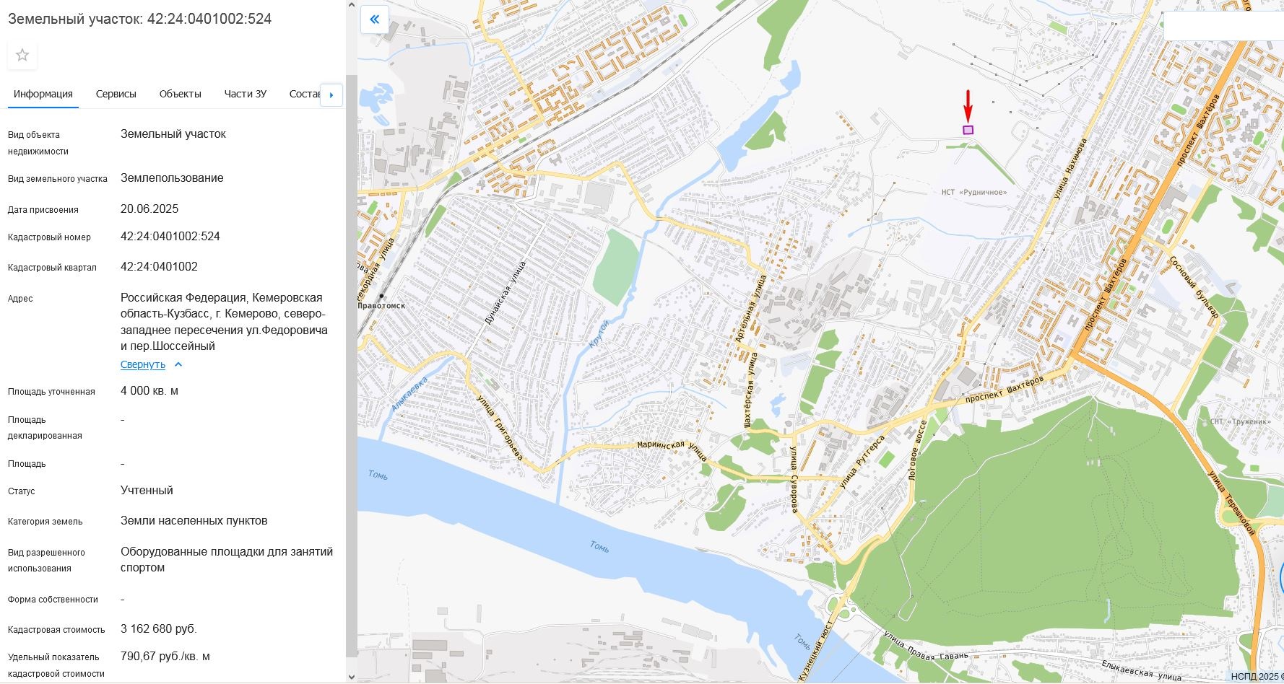This screenshot has height=684, width=1284.
Task: Click chevron next to Свернуть
Action: (x=178, y=365)
